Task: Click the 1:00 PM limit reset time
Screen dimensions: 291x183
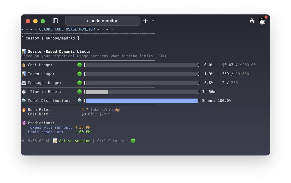Action: point(83,132)
